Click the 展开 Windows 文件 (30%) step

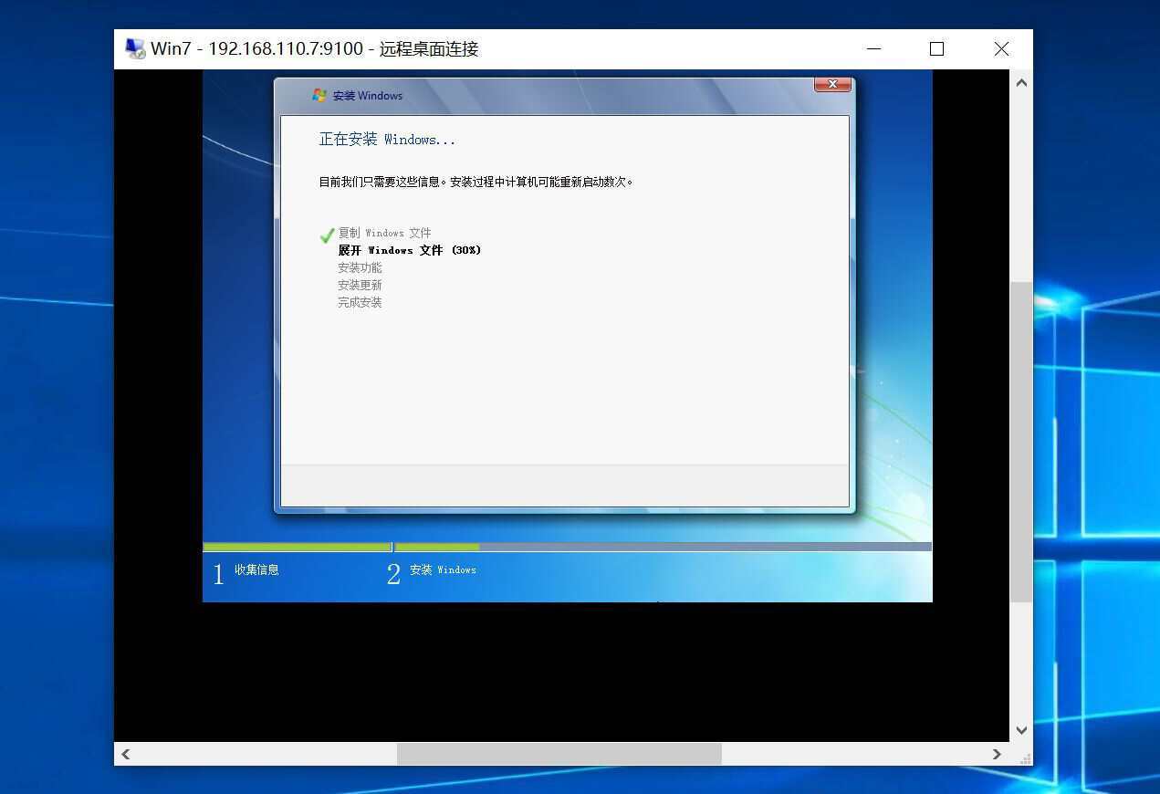coord(410,250)
